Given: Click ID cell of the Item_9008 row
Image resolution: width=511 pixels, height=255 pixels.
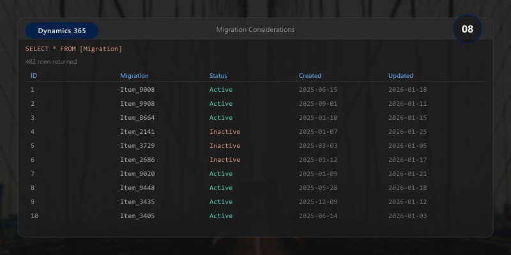Looking at the screenshot, I should coord(33,89).
